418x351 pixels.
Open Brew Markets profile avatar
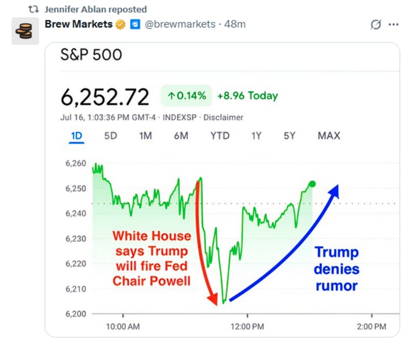point(25,31)
